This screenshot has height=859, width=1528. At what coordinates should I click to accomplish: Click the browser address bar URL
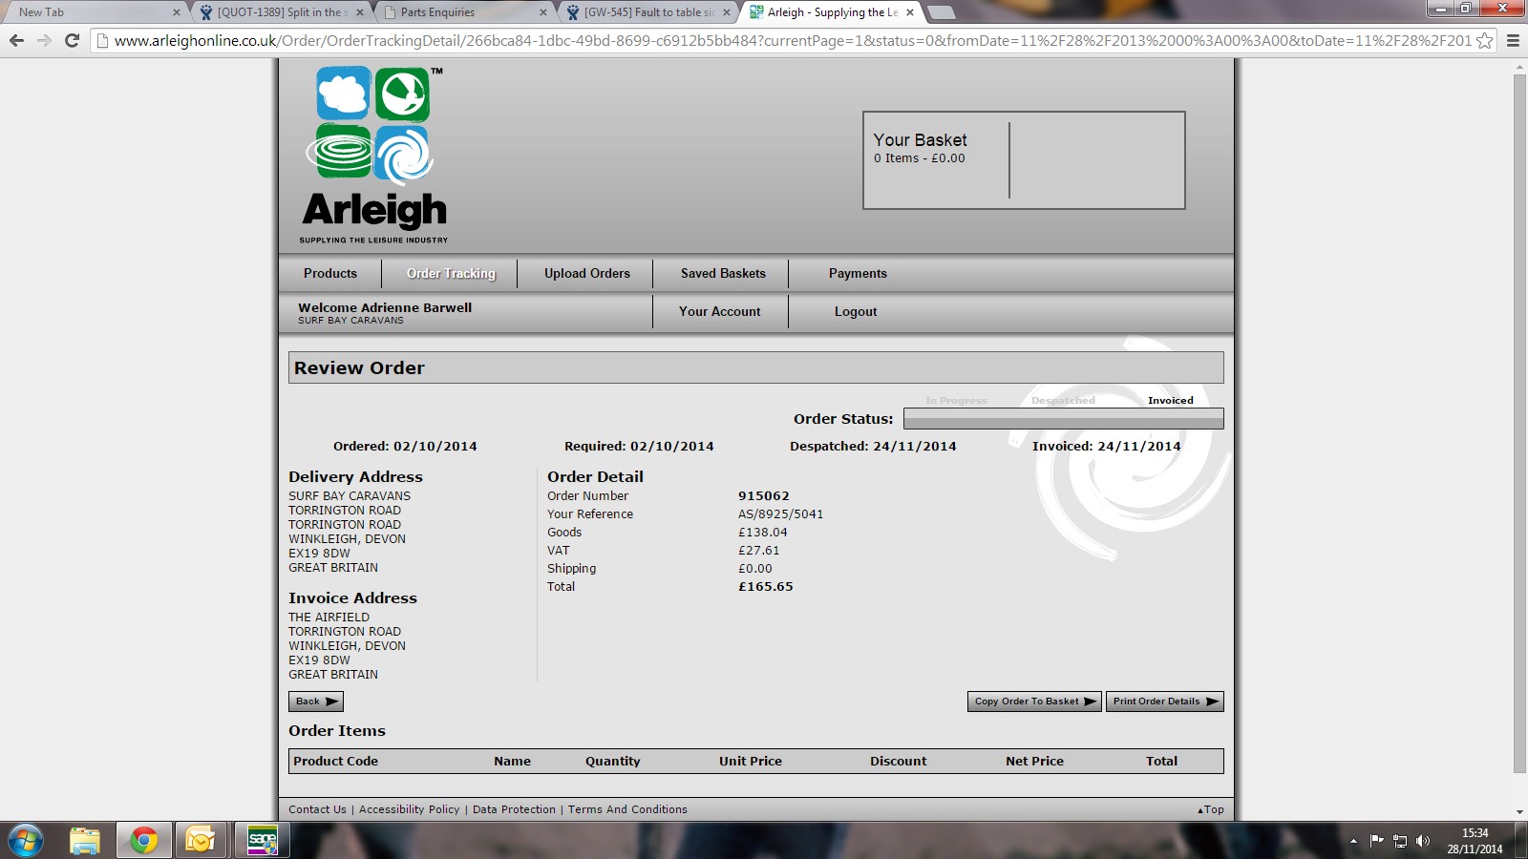793,40
